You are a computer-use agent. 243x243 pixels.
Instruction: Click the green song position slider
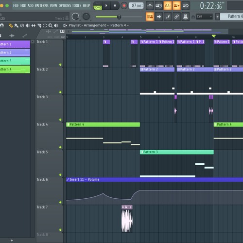(119, 17)
